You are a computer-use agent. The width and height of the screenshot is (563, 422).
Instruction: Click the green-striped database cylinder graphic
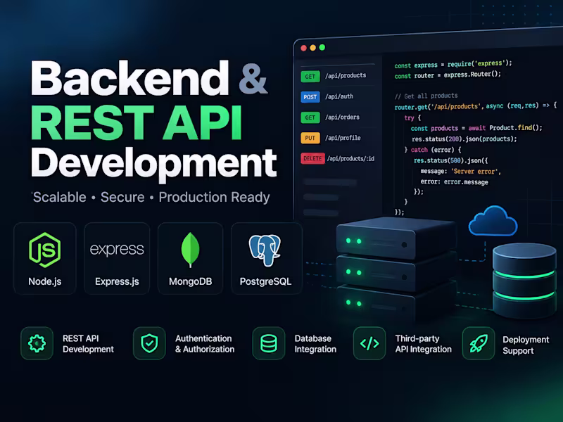[524, 281]
